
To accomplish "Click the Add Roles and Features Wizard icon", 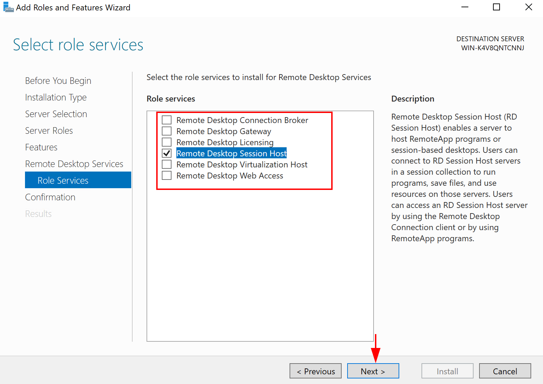I will tap(8, 7).
